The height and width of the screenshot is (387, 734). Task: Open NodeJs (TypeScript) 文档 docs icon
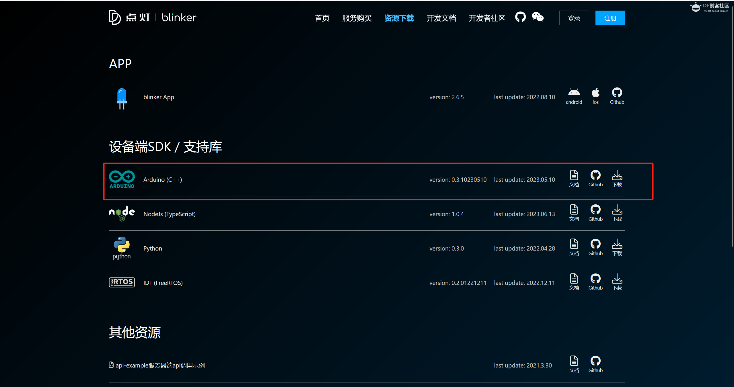click(x=574, y=213)
